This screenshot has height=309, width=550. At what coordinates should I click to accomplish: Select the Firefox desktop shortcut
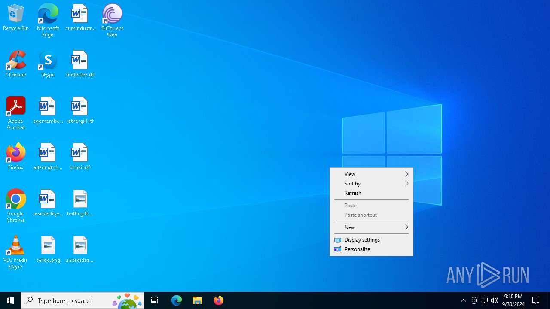(x=16, y=157)
